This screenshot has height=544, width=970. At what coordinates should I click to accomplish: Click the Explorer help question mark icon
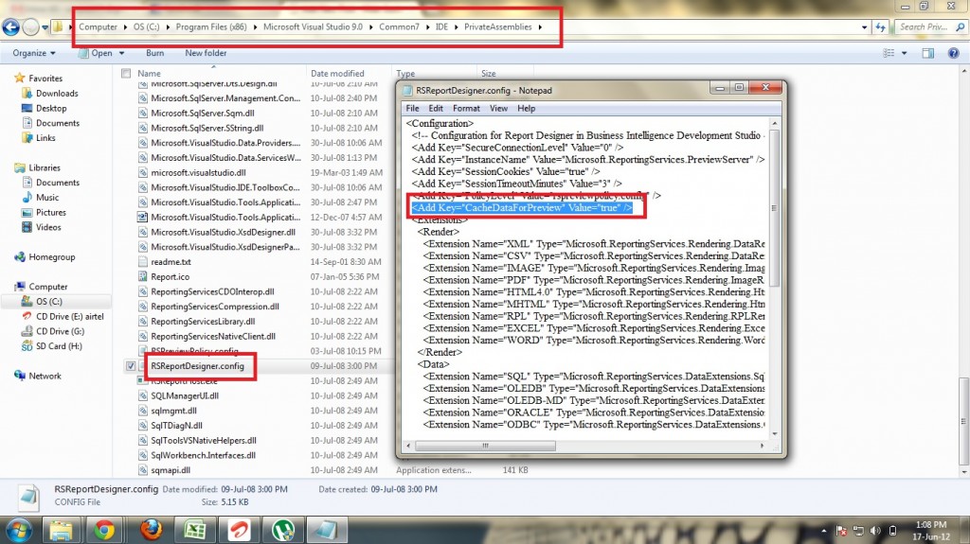coord(955,53)
